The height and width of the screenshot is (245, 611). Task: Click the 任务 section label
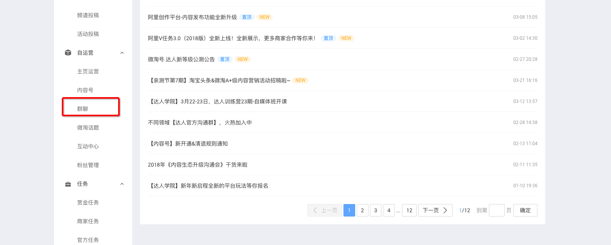point(83,184)
